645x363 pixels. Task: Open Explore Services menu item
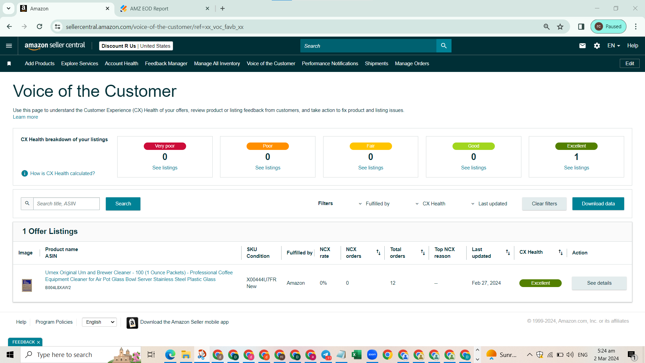pos(80,64)
